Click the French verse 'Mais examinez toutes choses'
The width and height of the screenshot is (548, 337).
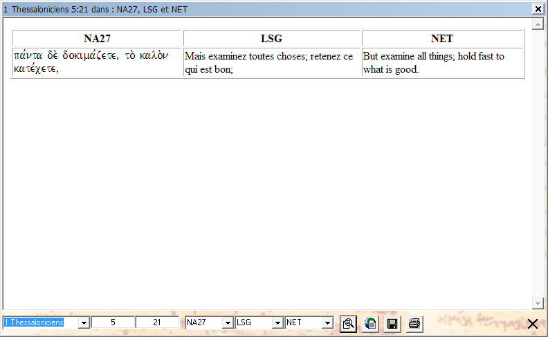point(271,62)
